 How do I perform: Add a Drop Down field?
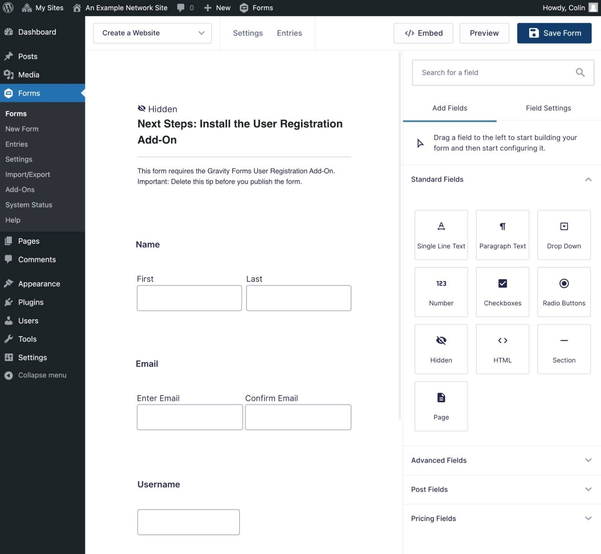(564, 235)
